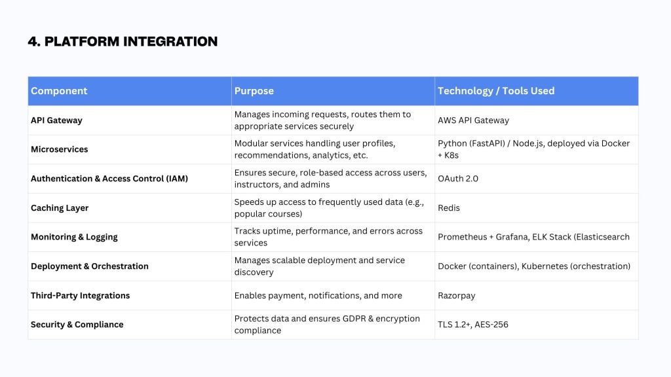This screenshot has height=377, width=671.
Task: Select the "Prometheus + Grafana, ELK Stack" cell
Action: [x=533, y=237]
